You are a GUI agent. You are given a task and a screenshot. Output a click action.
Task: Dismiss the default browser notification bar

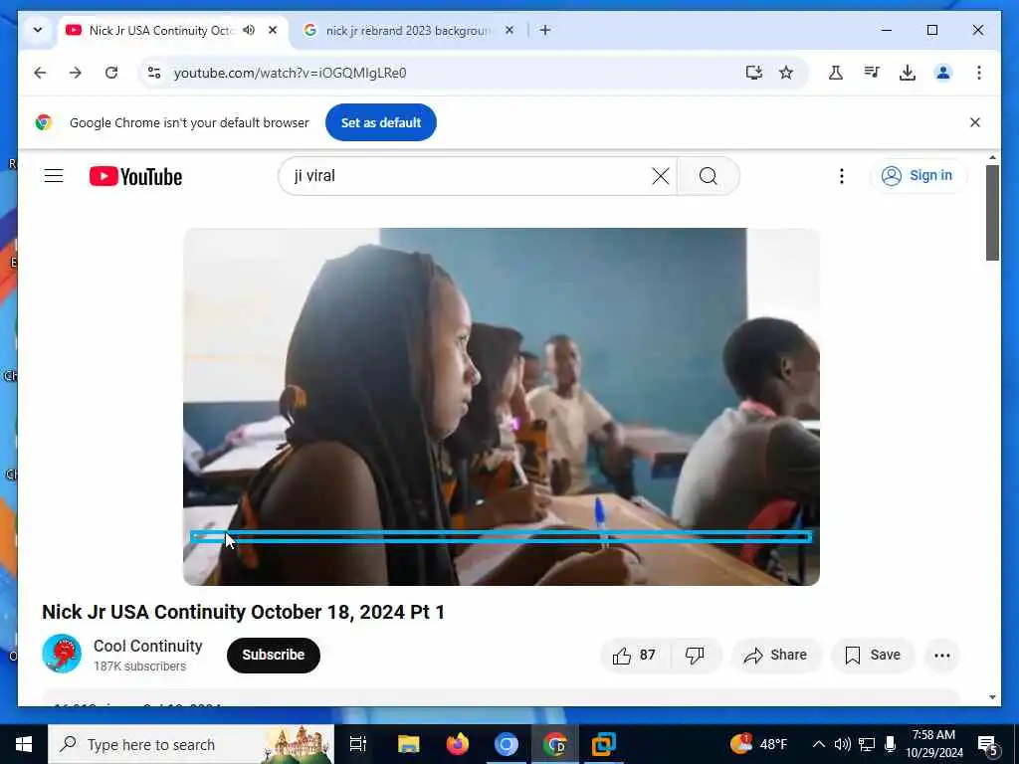[975, 122]
